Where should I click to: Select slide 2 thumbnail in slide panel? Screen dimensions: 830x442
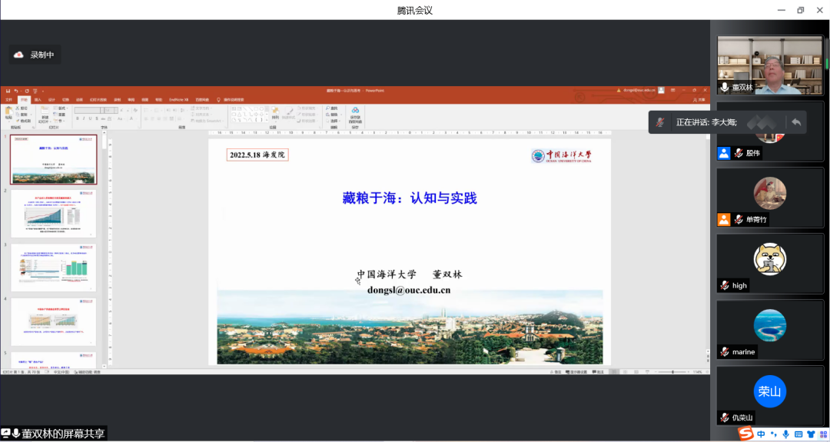pos(54,213)
